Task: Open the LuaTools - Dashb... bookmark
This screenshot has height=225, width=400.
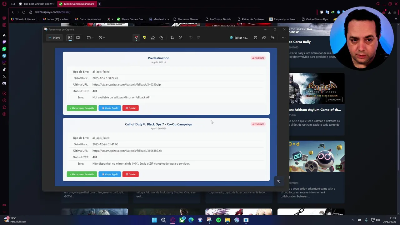Action: pos(219,19)
